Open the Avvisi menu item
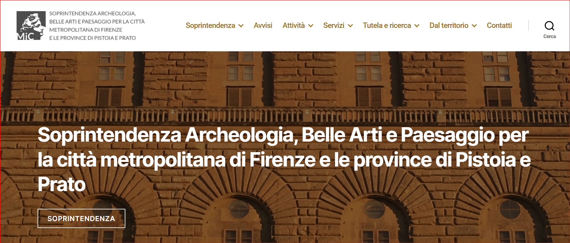The height and width of the screenshot is (243, 570). point(263,25)
